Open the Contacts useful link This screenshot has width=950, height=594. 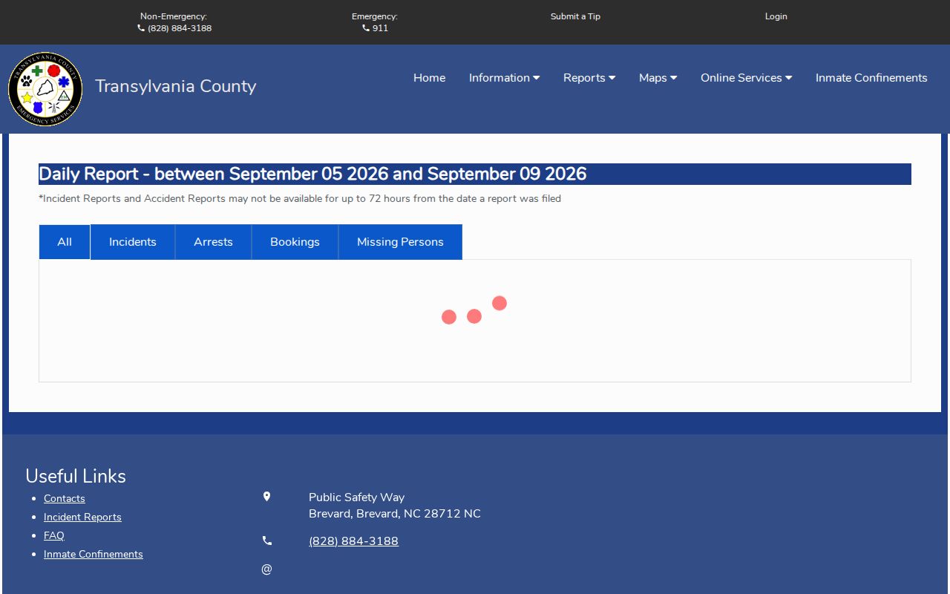point(65,498)
